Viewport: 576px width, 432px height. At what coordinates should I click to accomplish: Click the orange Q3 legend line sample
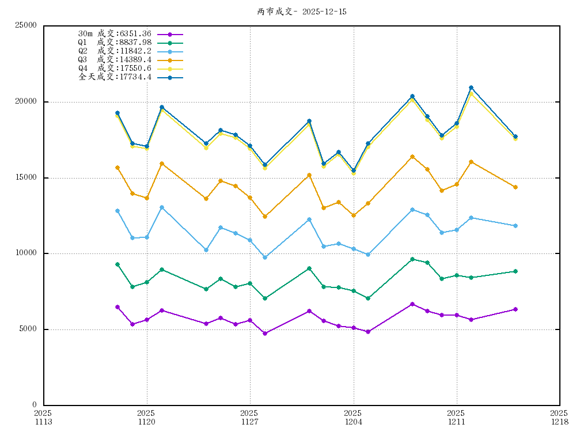click(170, 60)
